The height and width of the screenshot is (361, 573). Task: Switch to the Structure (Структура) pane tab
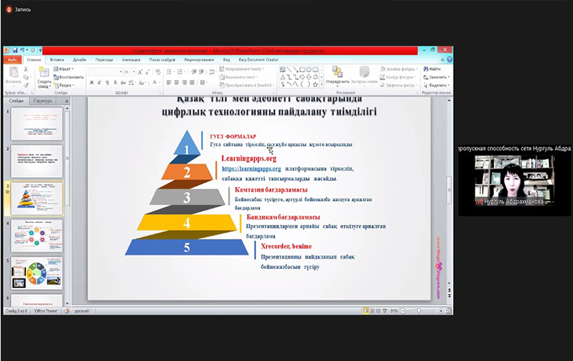tap(43, 100)
